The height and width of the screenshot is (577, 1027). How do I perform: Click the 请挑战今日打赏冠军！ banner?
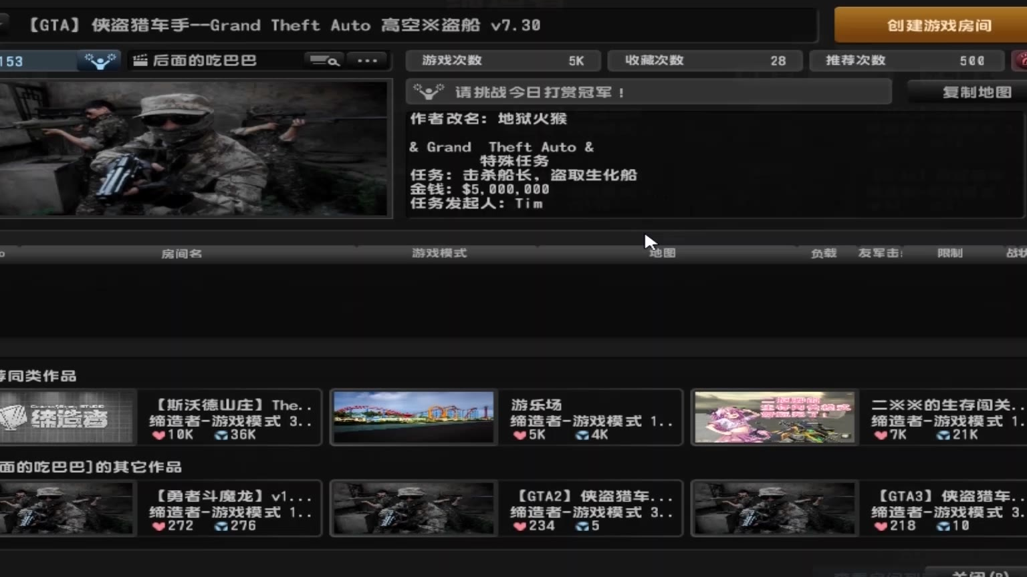tap(649, 92)
